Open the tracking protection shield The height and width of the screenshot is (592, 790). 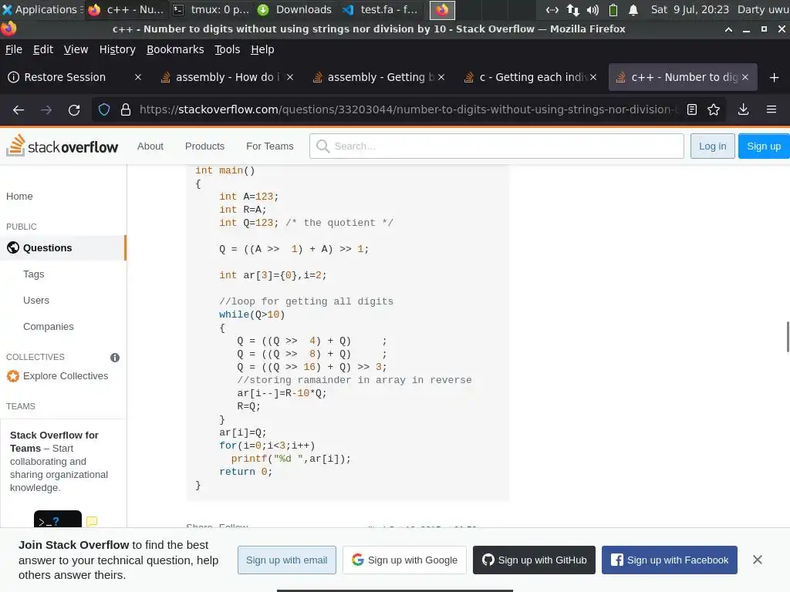[x=104, y=109]
